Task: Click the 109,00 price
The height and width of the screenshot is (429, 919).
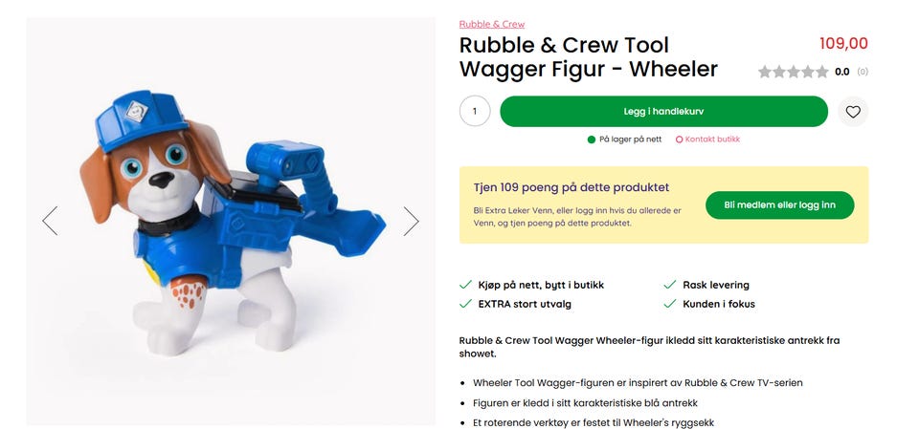Action: tap(843, 43)
